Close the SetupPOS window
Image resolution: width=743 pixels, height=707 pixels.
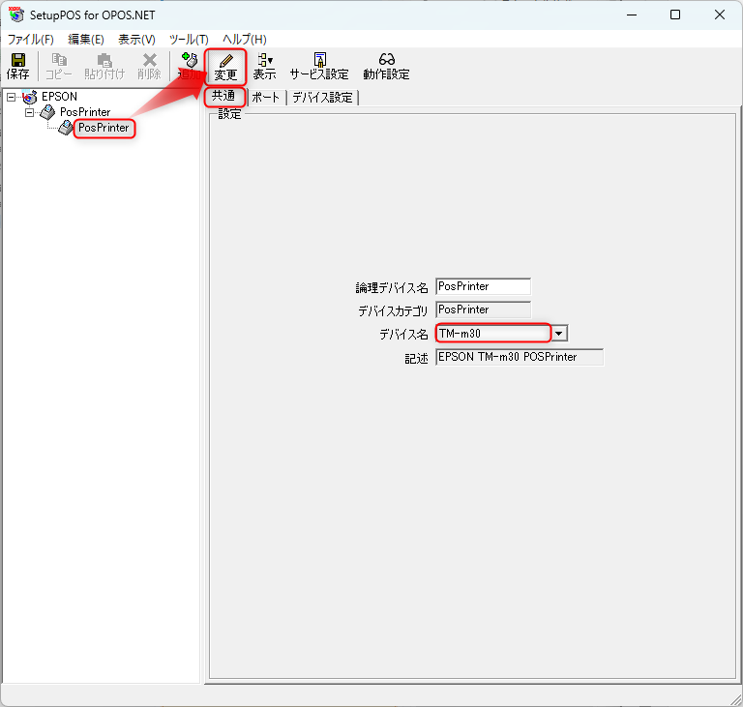tap(720, 15)
